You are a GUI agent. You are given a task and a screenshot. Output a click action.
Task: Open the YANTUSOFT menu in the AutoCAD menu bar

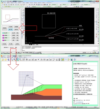49,3
